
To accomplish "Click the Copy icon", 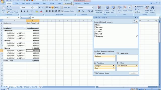I will click(8, 9).
